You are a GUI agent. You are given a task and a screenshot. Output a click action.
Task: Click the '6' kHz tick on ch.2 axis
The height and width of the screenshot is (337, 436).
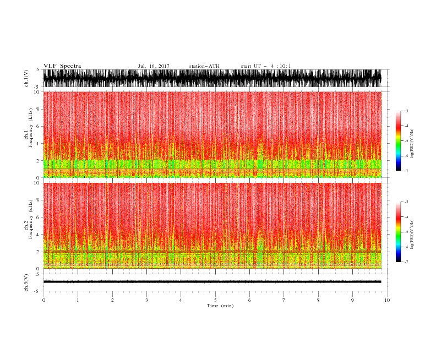tap(39, 217)
